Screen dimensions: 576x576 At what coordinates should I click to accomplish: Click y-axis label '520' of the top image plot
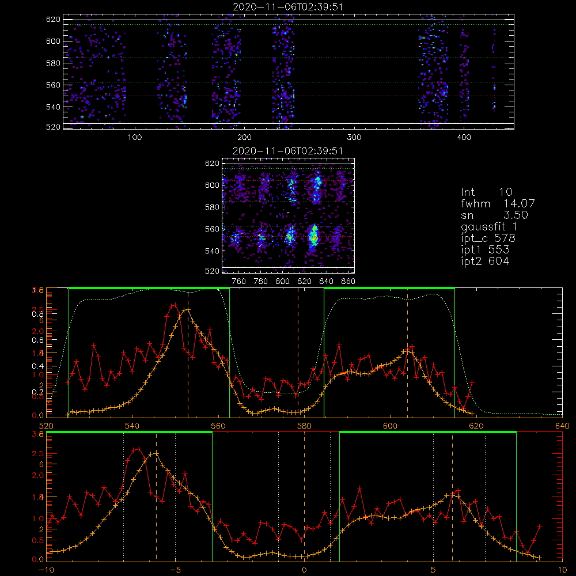(x=53, y=127)
